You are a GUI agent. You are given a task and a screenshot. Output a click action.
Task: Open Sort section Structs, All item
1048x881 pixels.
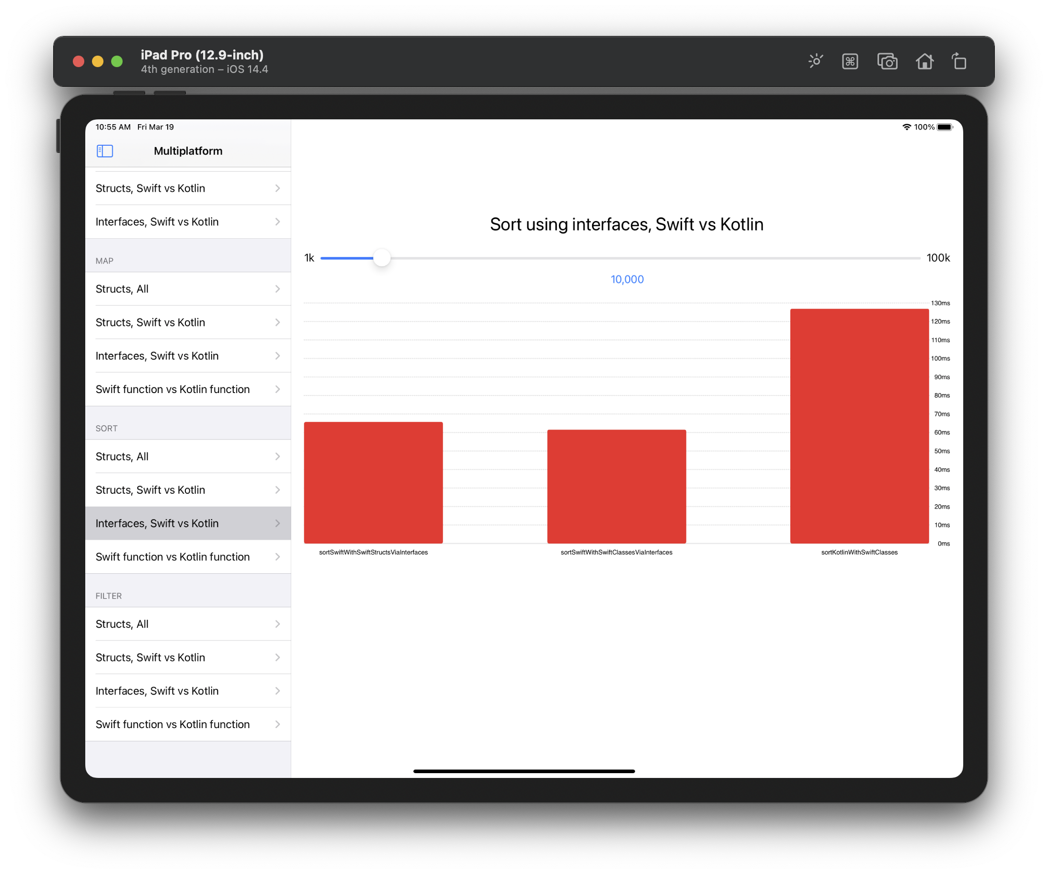point(188,456)
